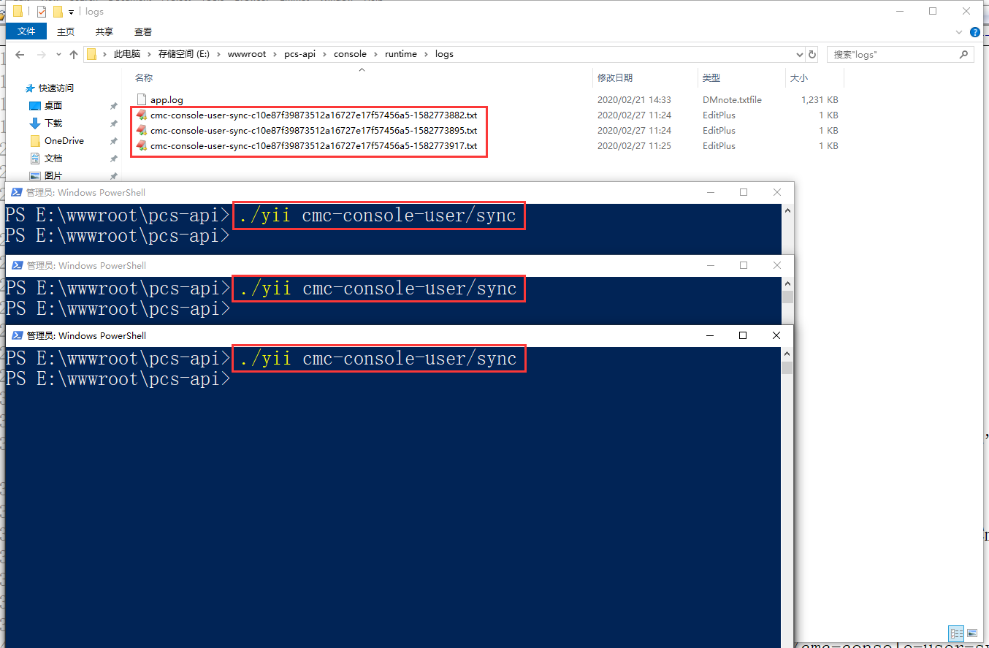
Task: Open the 查看 ribbon tab
Action: (143, 31)
